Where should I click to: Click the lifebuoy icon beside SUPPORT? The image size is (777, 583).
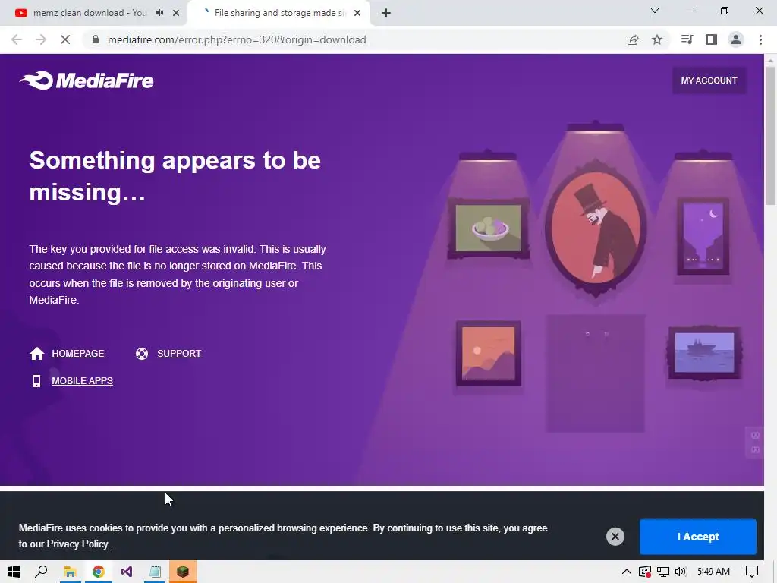pyautogui.click(x=142, y=354)
